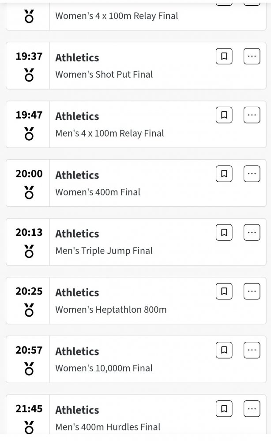Viewport: 271px width, 441px height.
Task: Bookmark Men's 4 x 100m Relay Final
Action: click(224, 115)
